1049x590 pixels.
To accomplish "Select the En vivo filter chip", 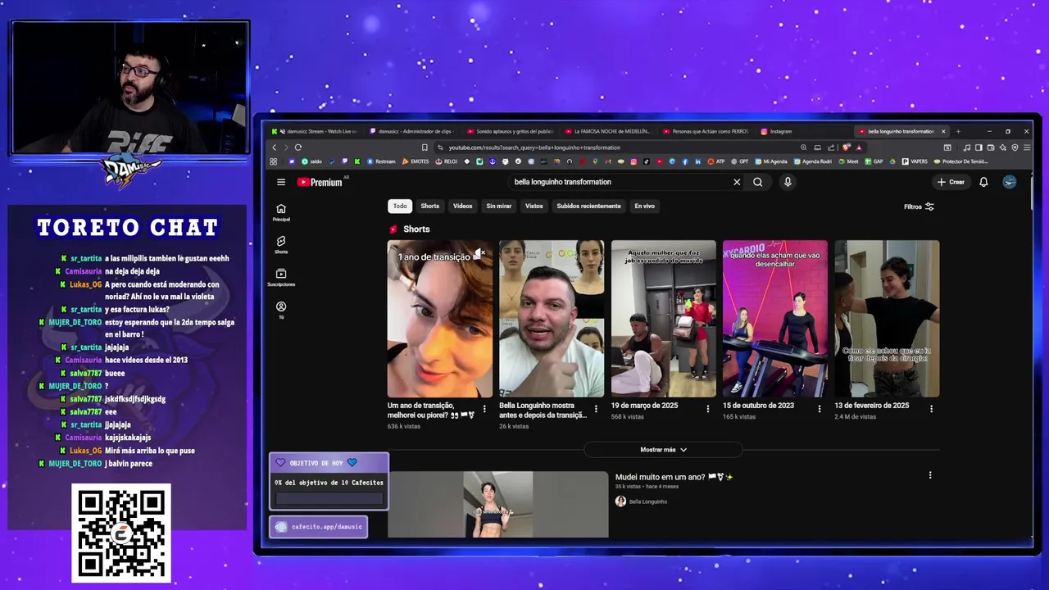I will (x=644, y=206).
